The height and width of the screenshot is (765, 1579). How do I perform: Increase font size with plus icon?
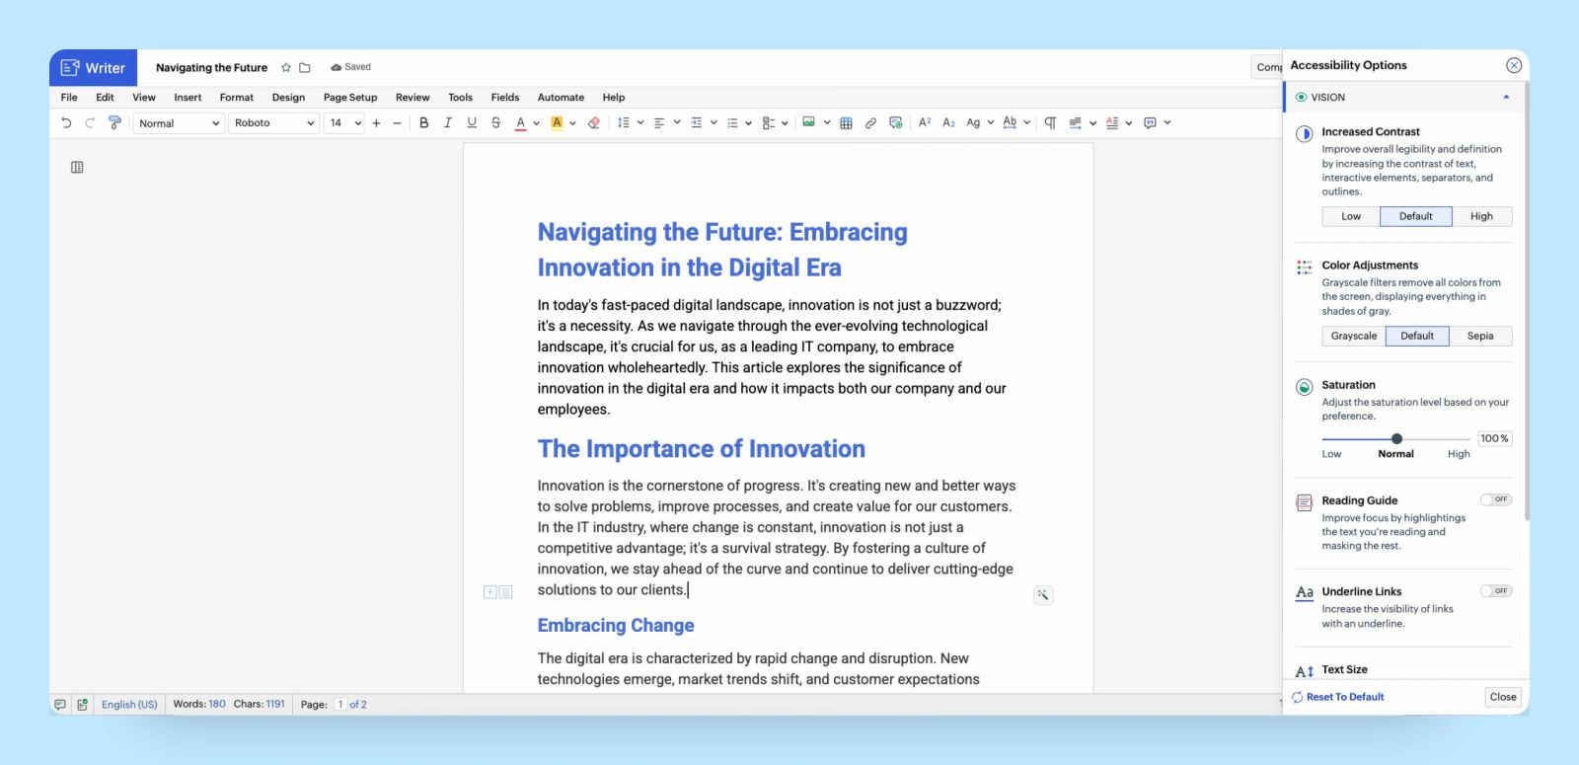click(376, 122)
